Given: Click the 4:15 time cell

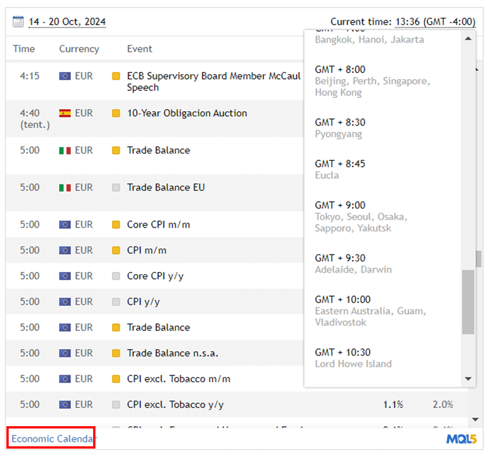Looking at the screenshot, I should pyautogui.click(x=30, y=76).
